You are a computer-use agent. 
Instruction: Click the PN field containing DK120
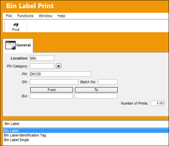(60, 74)
